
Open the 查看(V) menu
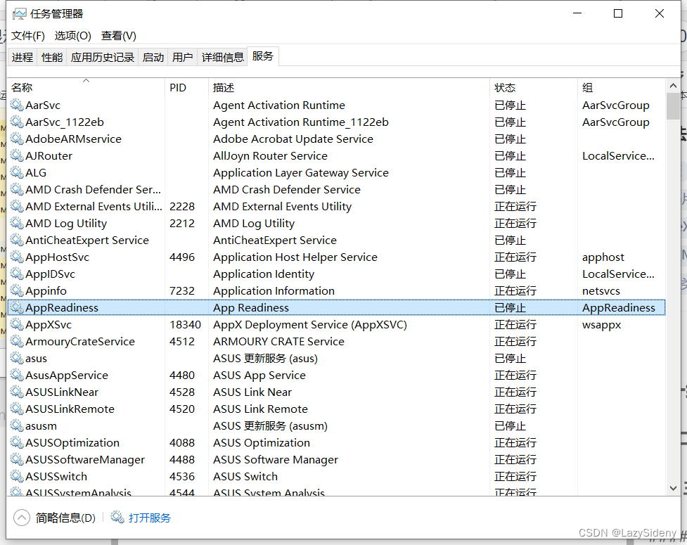(119, 36)
